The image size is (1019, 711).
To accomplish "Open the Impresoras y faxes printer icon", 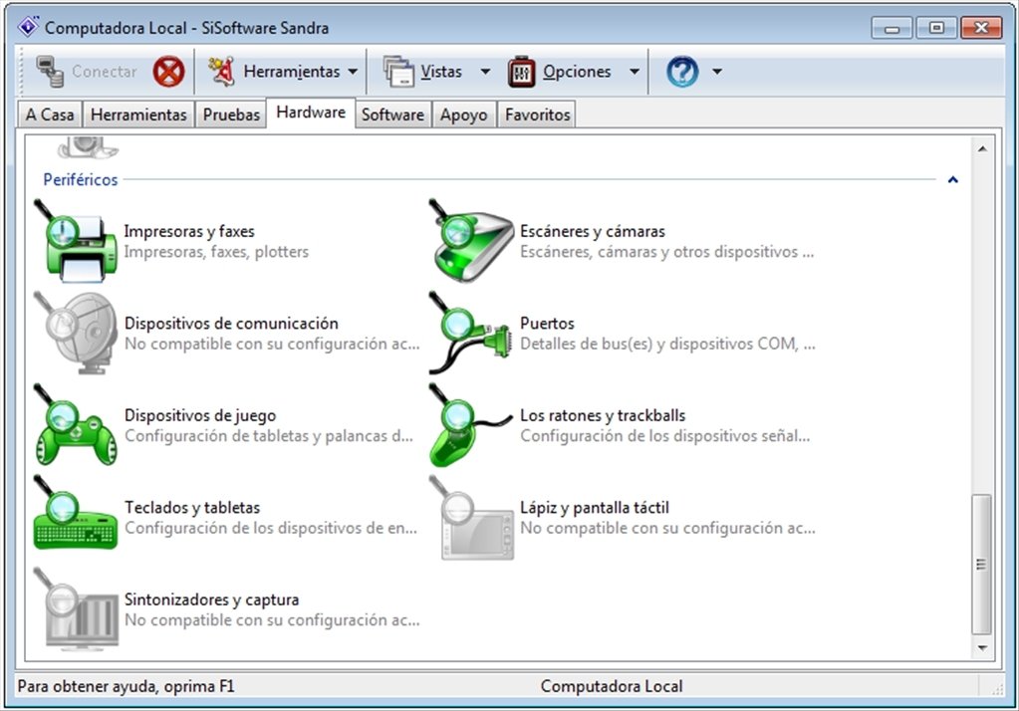I will 76,241.
